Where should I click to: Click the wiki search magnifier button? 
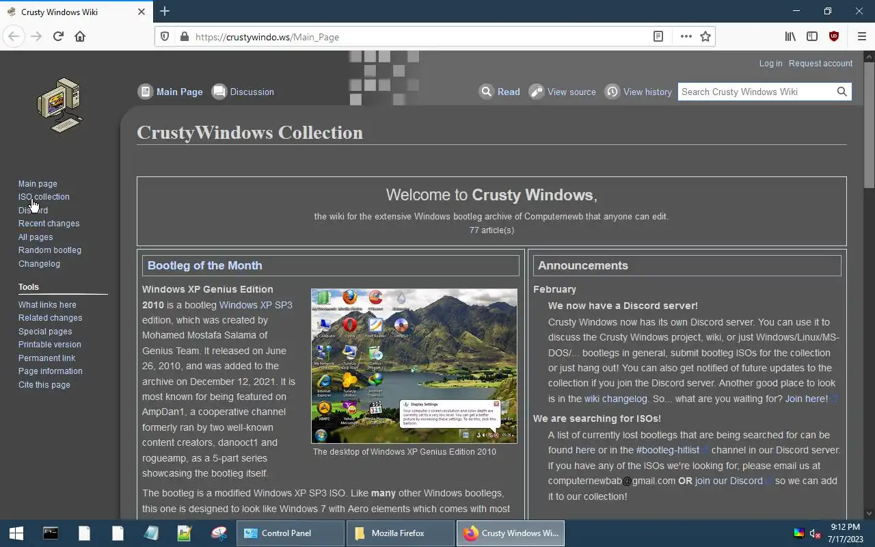tap(842, 92)
